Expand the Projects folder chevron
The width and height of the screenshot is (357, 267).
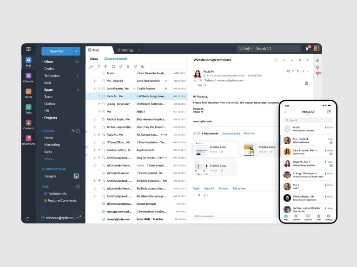42,118
